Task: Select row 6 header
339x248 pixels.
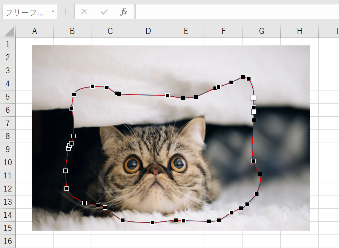Action: point(8,110)
